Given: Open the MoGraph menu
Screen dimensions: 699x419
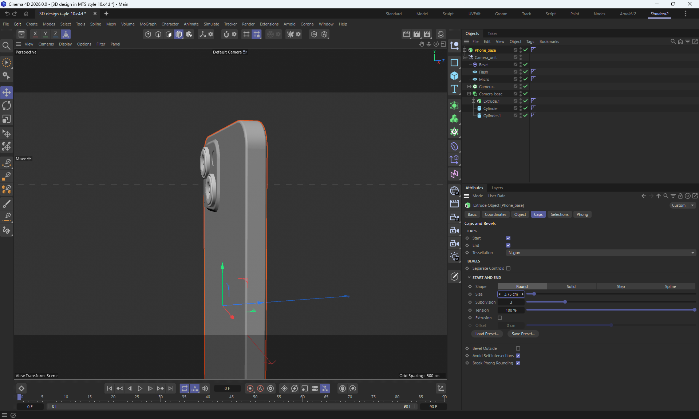Looking at the screenshot, I should click(148, 24).
